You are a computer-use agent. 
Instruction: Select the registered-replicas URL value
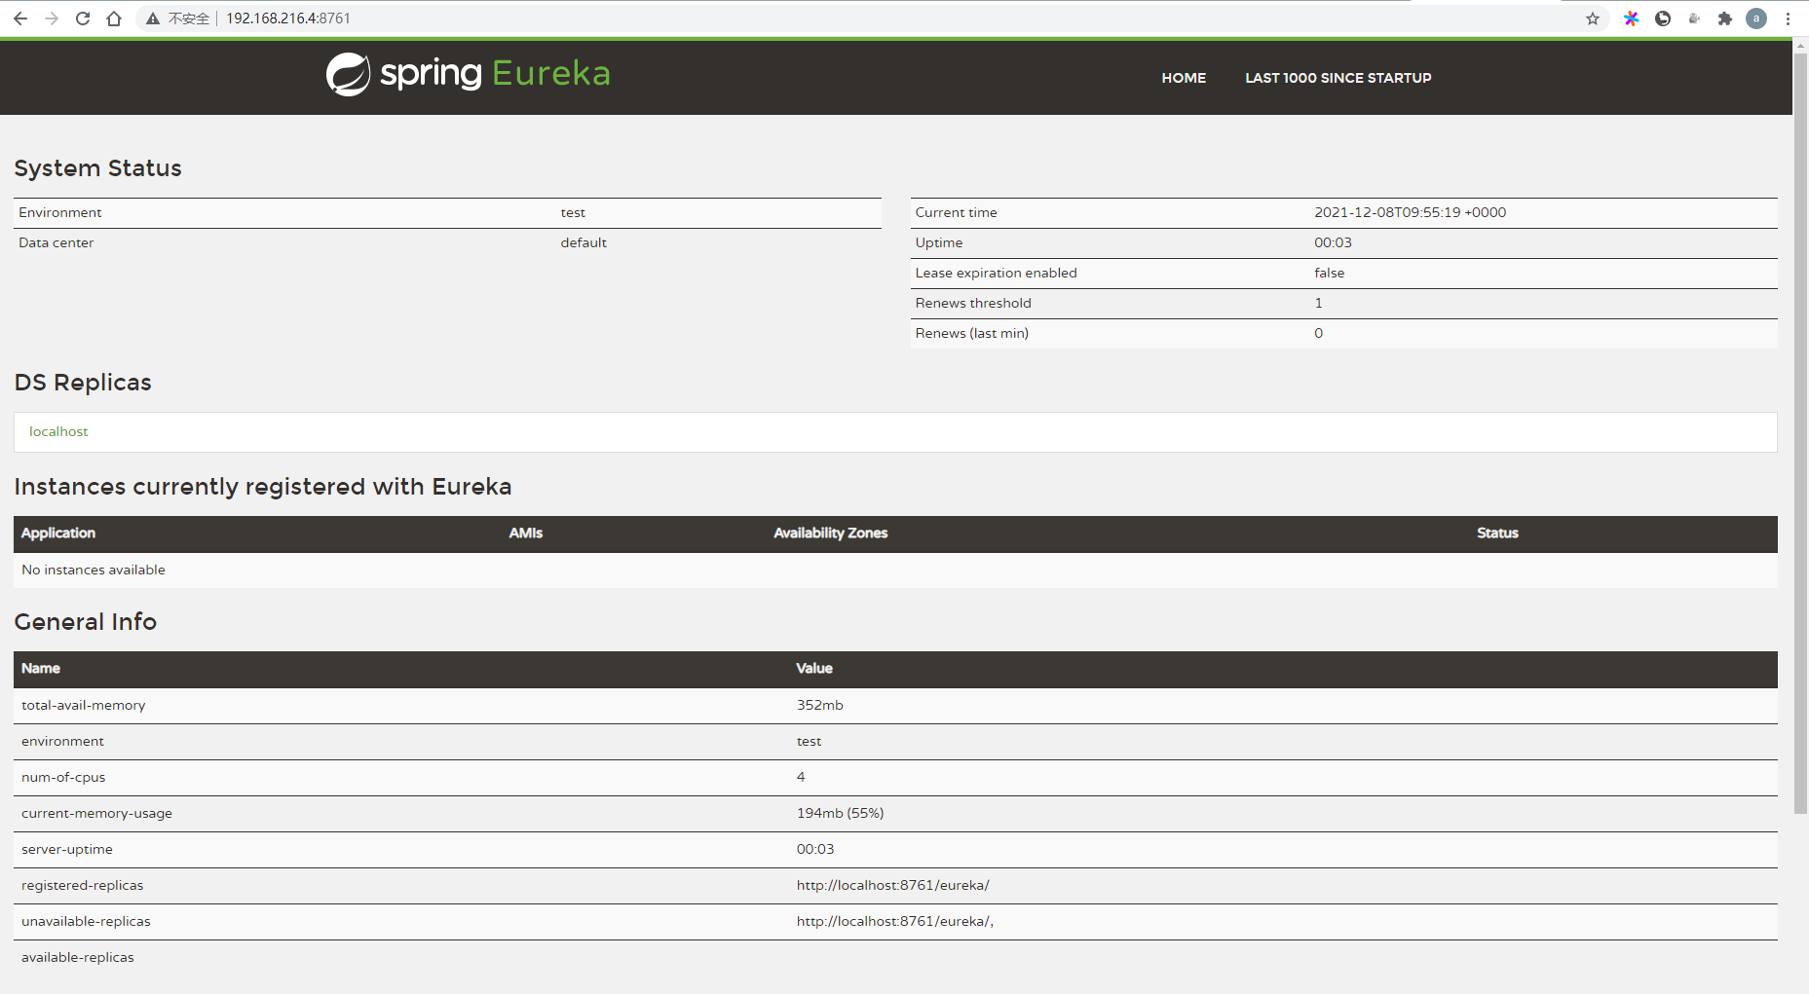(x=893, y=886)
